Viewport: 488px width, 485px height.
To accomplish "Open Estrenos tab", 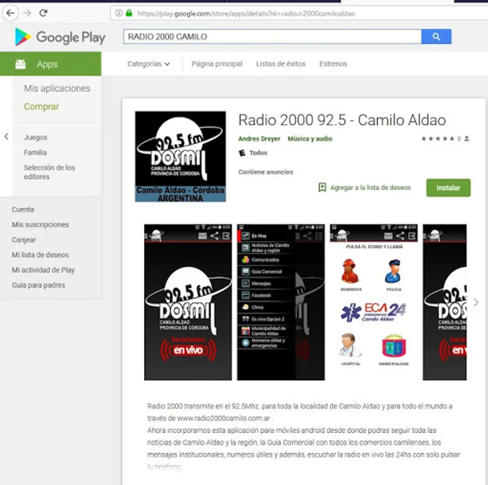I will [333, 64].
